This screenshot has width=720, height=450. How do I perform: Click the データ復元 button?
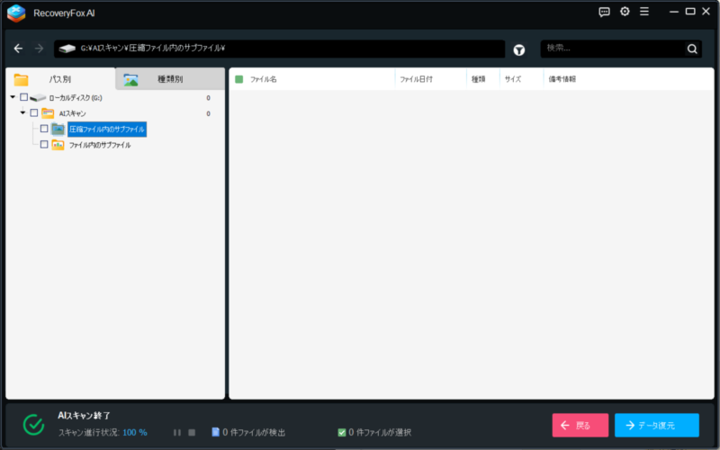click(656, 425)
